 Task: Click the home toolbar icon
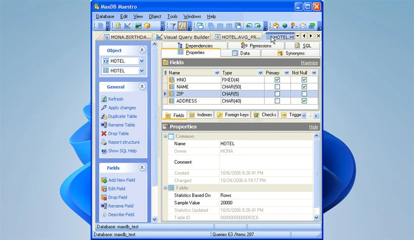tap(276, 26)
